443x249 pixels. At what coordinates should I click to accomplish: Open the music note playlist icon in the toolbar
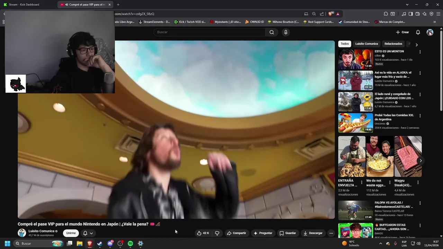[404, 14]
